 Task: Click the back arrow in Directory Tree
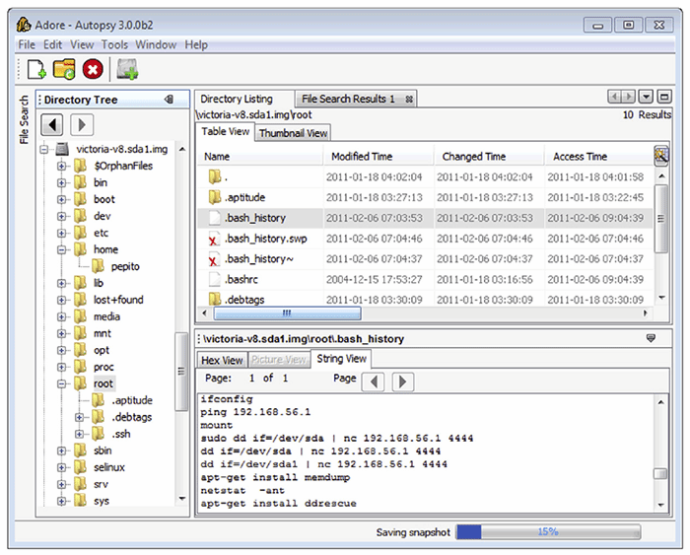[53, 124]
